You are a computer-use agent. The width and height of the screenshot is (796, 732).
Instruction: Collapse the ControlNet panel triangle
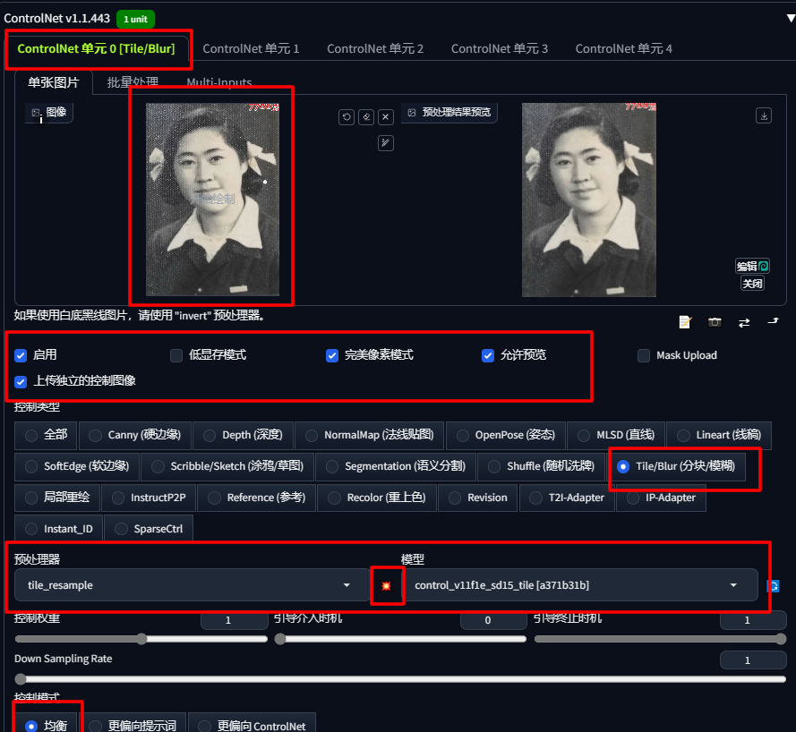tap(791, 18)
